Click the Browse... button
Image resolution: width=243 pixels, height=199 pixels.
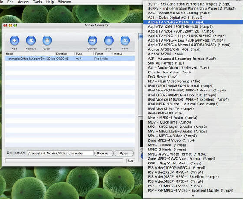[104, 153]
